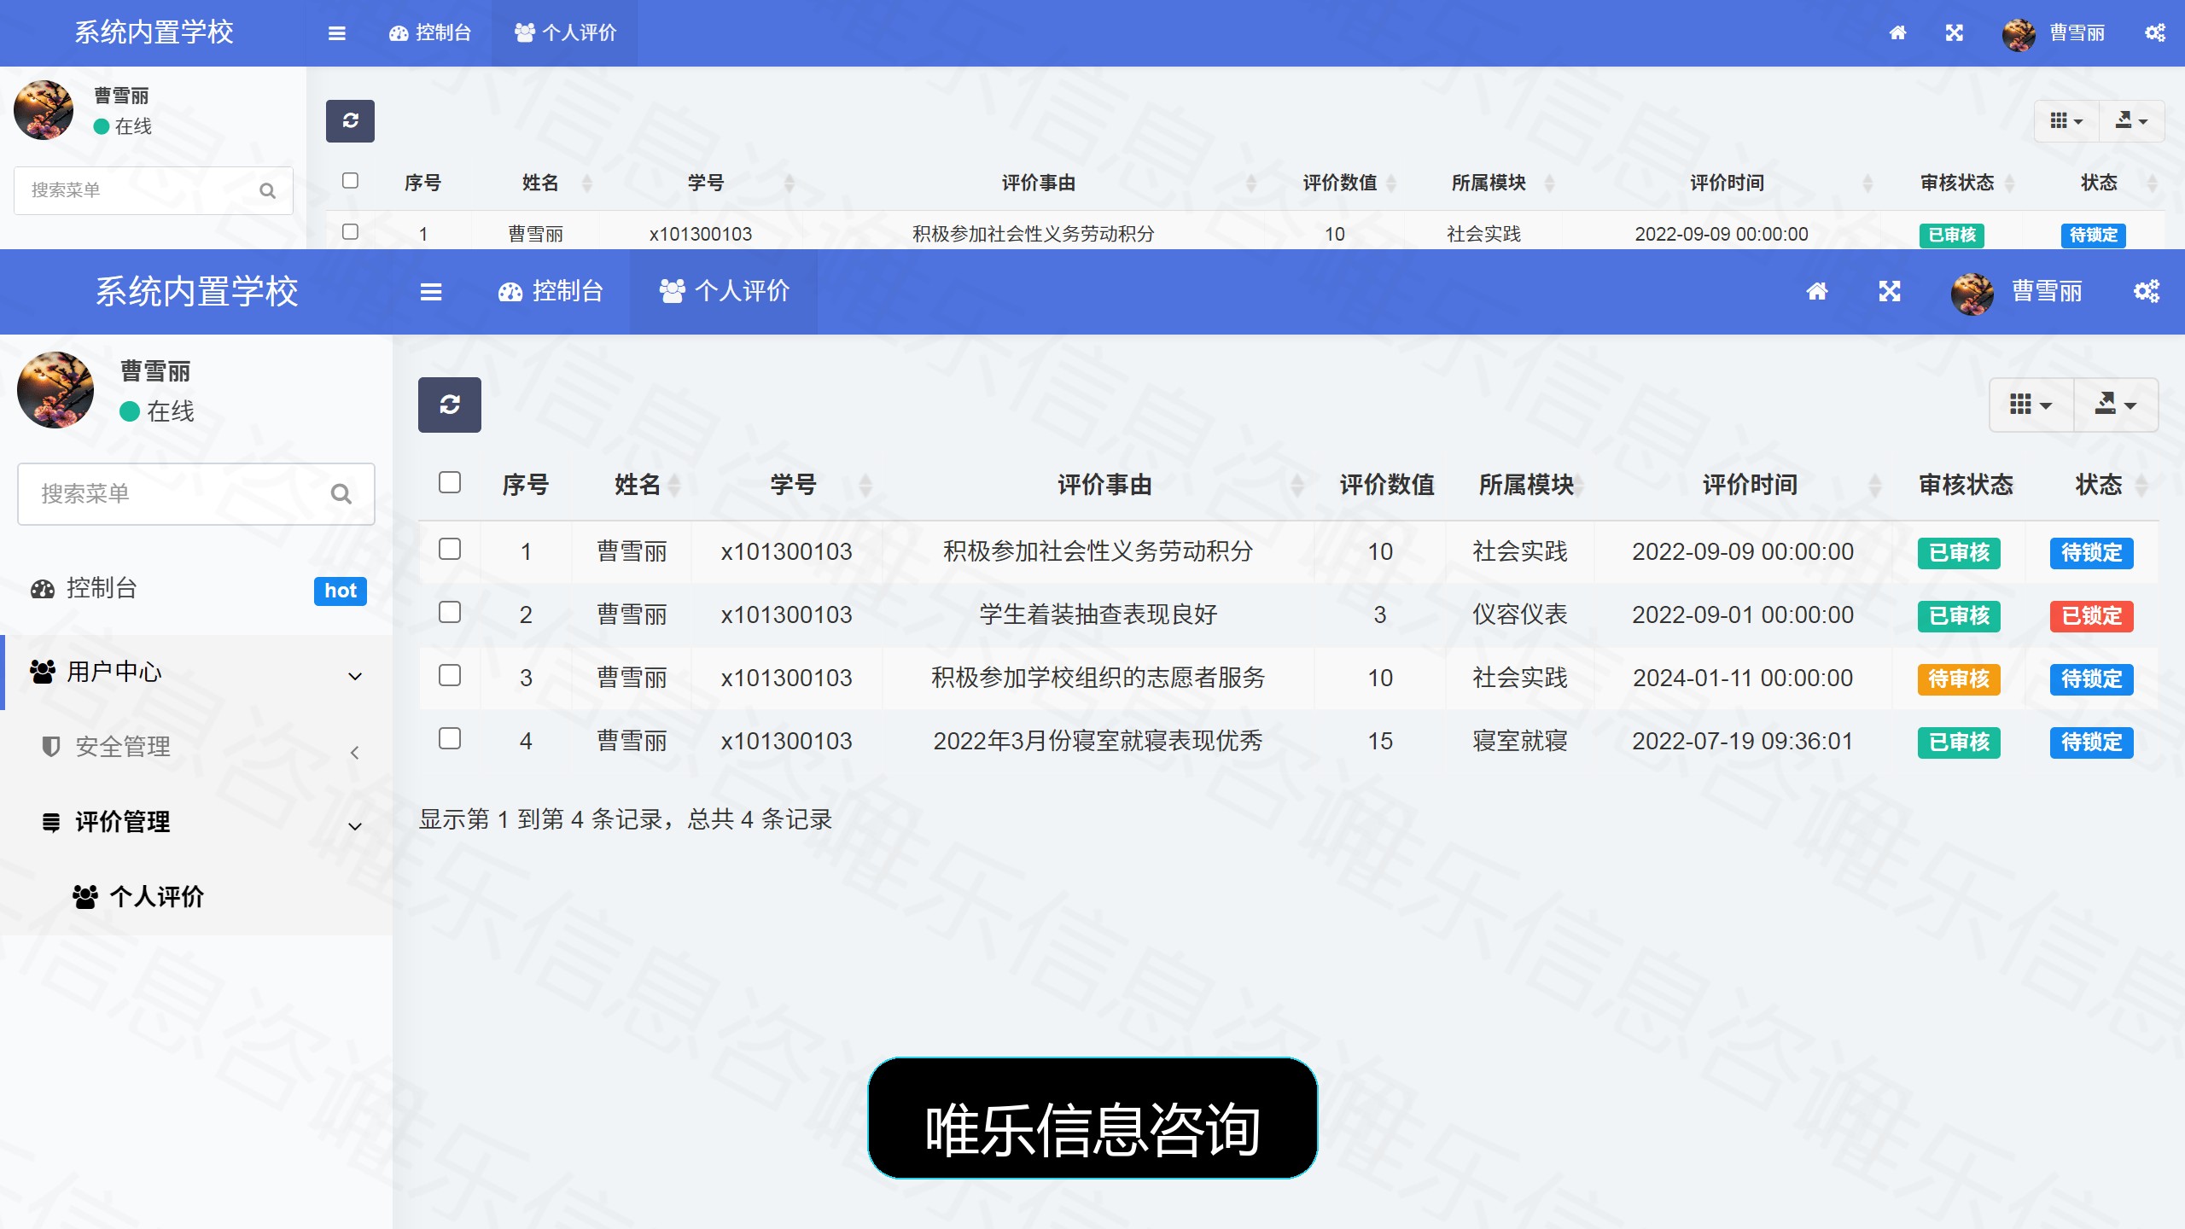This screenshot has width=2185, height=1229.
Task: Focus the 搜索菜单 input in lower window sidebar
Action: 196,494
